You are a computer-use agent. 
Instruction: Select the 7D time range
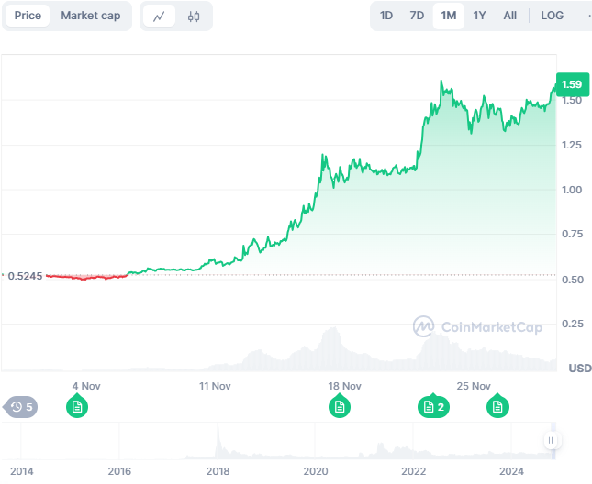(x=417, y=16)
